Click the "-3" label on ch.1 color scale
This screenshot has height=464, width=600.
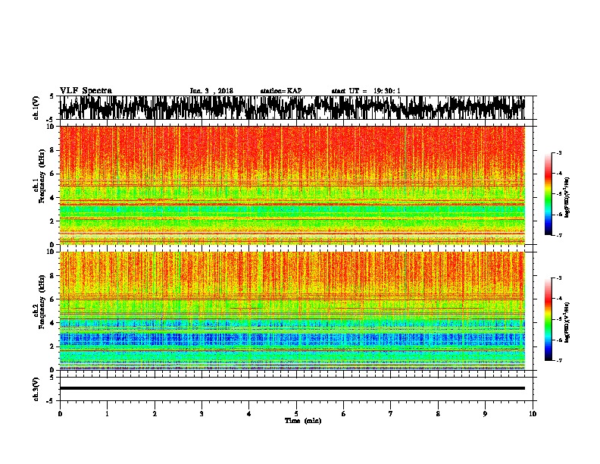tap(558, 153)
